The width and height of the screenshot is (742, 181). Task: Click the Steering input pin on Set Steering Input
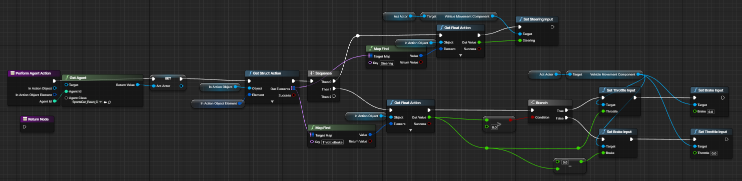pyautogui.click(x=520, y=40)
